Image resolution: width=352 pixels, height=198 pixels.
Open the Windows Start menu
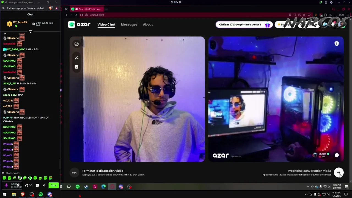(4, 194)
